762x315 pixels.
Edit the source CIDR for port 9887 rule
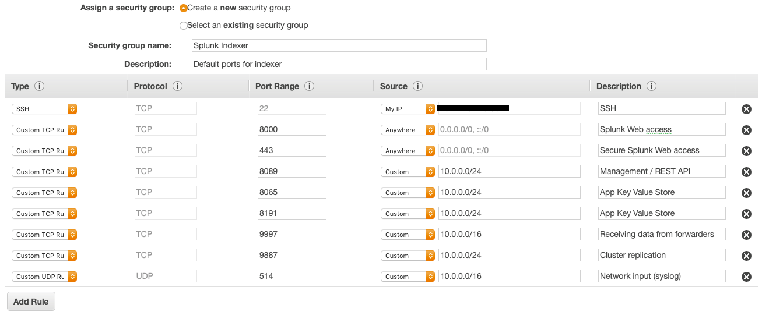point(510,255)
